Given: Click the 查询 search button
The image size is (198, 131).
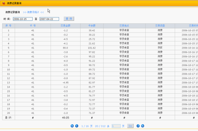Looking at the screenshot, I should coord(69,19).
